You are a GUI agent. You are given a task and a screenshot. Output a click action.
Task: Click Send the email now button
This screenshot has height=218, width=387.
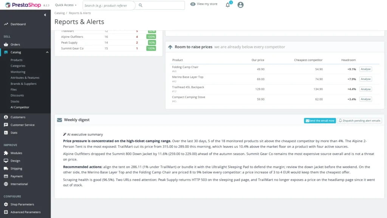tap(320, 121)
